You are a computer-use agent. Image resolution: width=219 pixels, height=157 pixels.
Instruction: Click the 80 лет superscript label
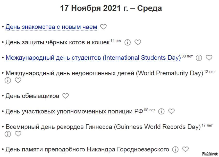pos(187,56)
